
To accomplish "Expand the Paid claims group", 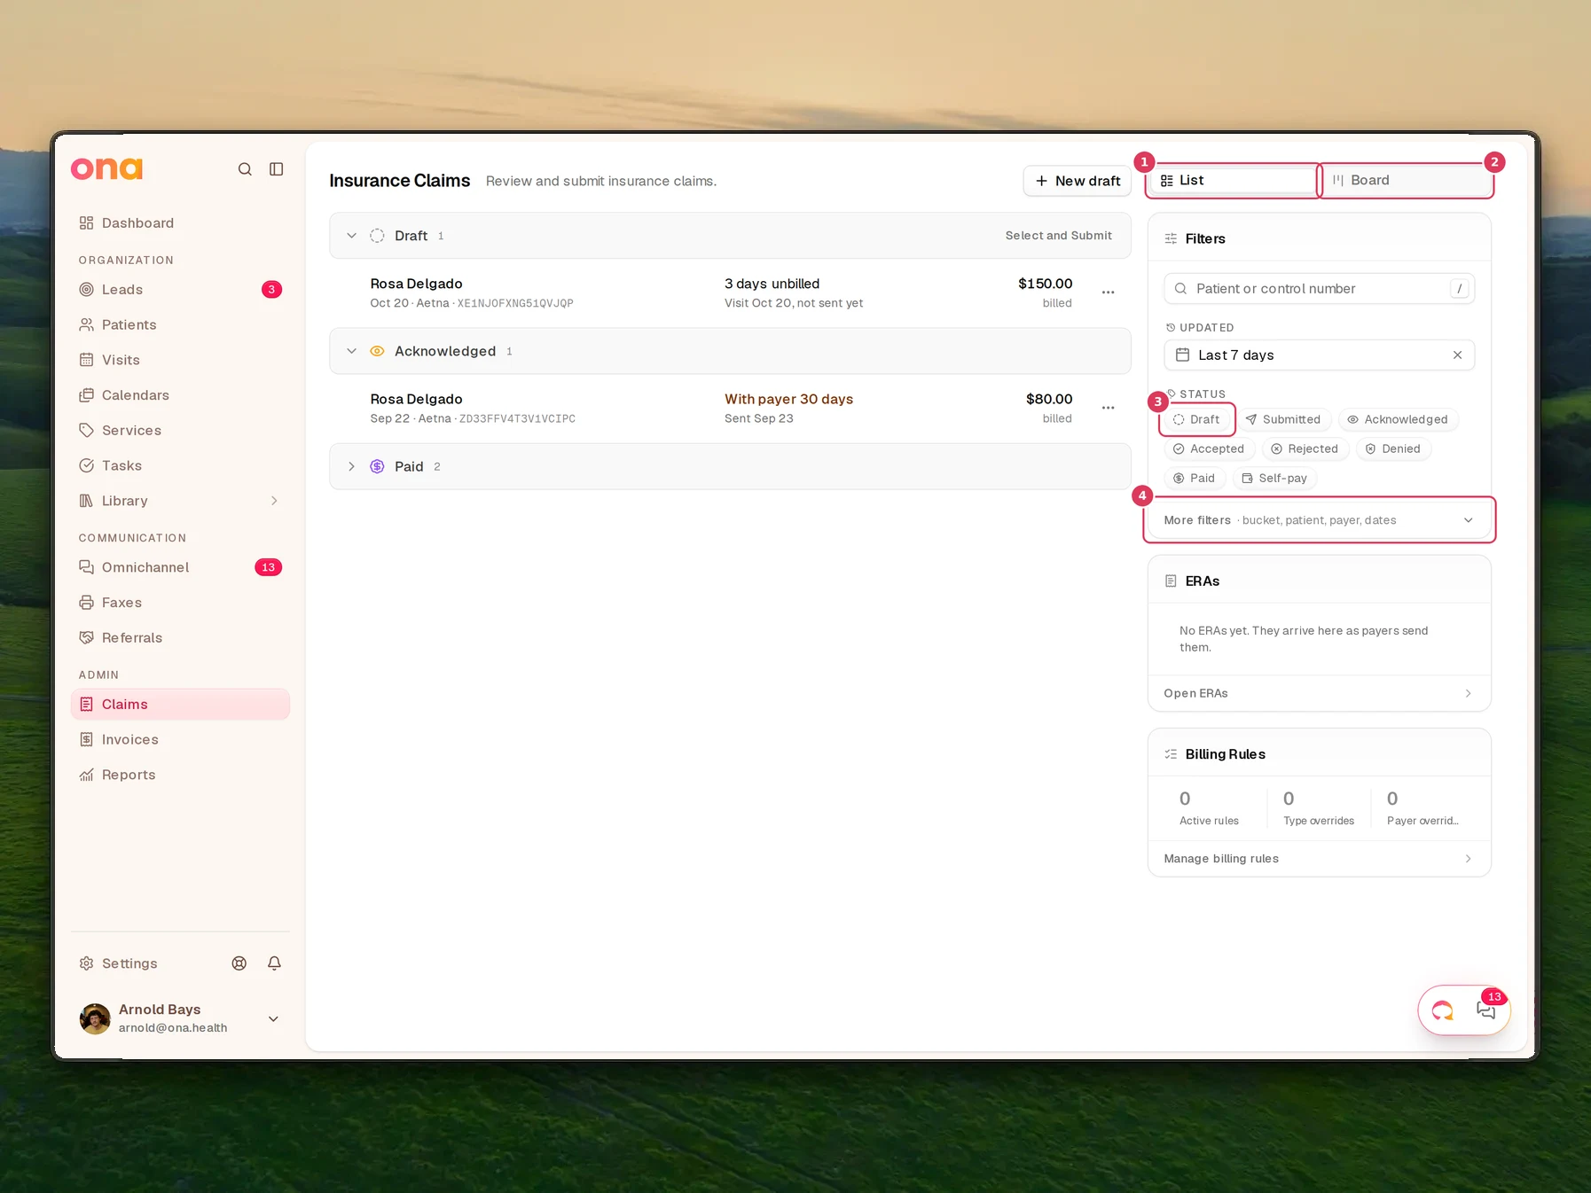I will [352, 466].
